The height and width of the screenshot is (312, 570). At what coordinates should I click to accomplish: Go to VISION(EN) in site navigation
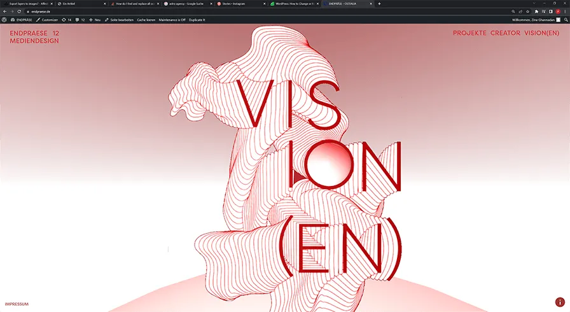coord(542,32)
